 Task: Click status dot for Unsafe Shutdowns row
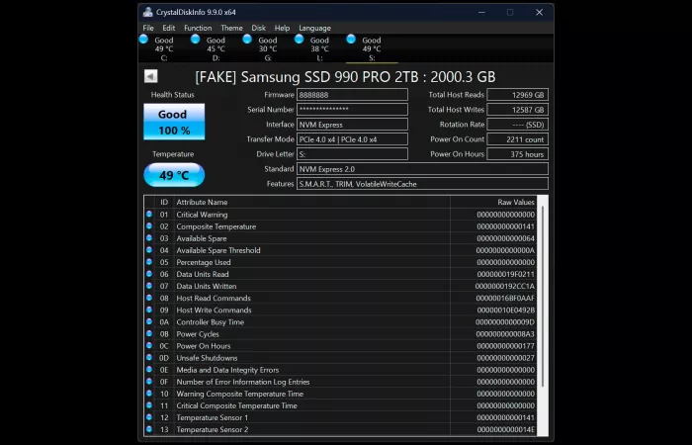tap(149, 358)
